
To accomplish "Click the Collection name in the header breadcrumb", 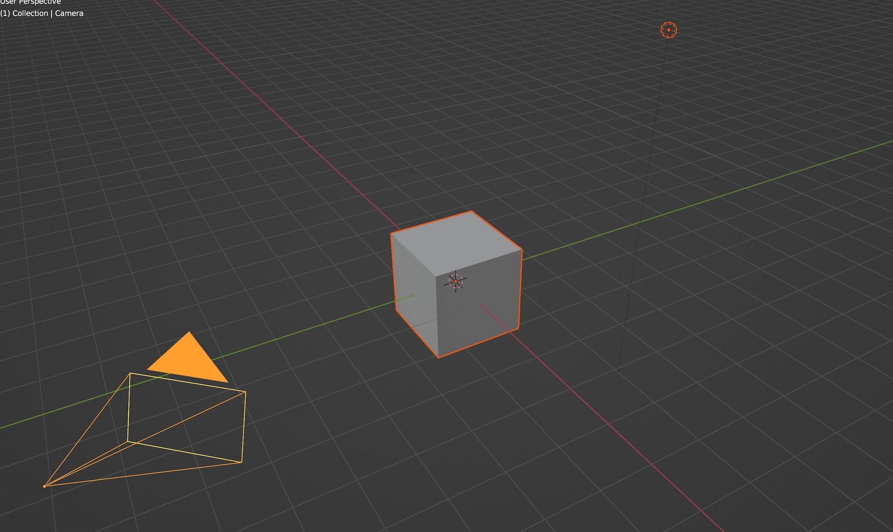I will point(31,13).
